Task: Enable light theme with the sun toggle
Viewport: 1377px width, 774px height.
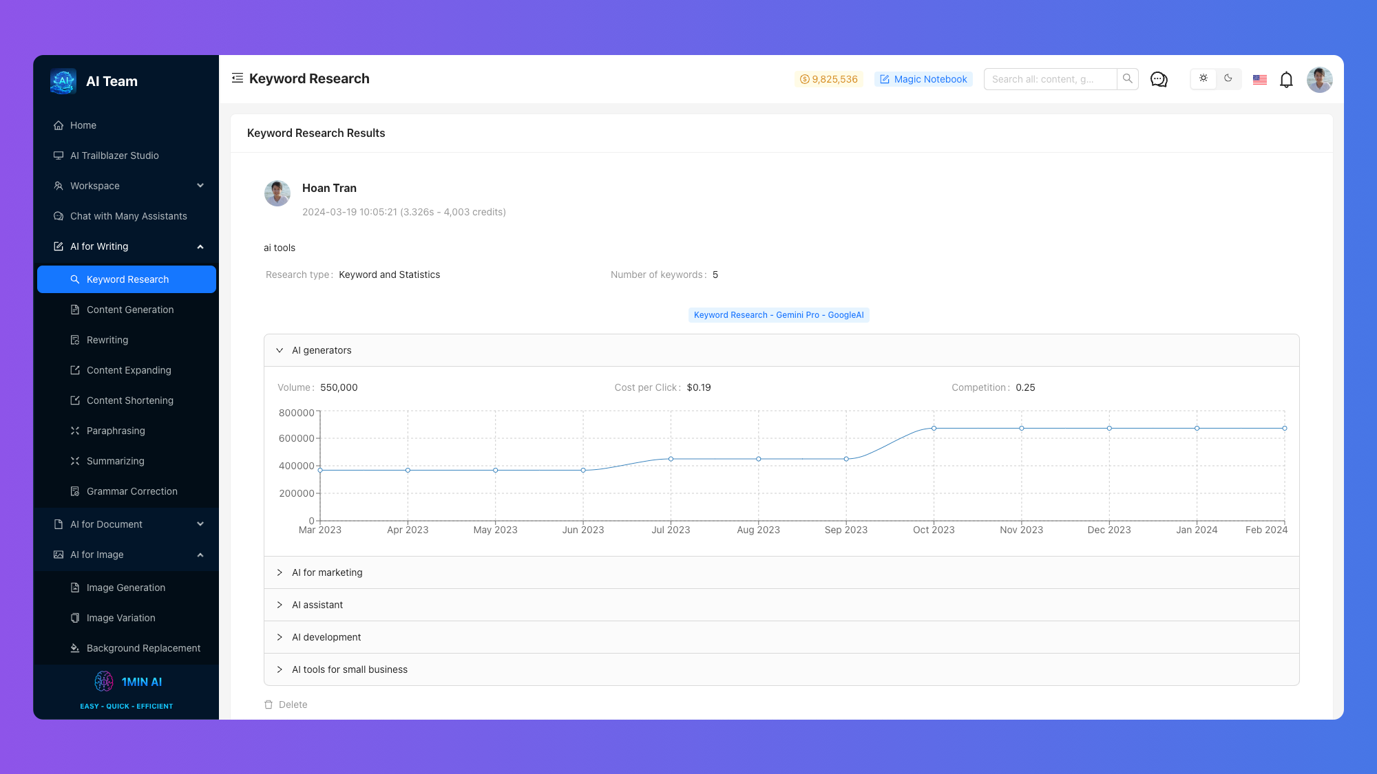Action: tap(1203, 78)
